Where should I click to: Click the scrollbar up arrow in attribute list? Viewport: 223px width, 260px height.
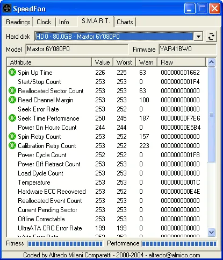(x=211, y=62)
